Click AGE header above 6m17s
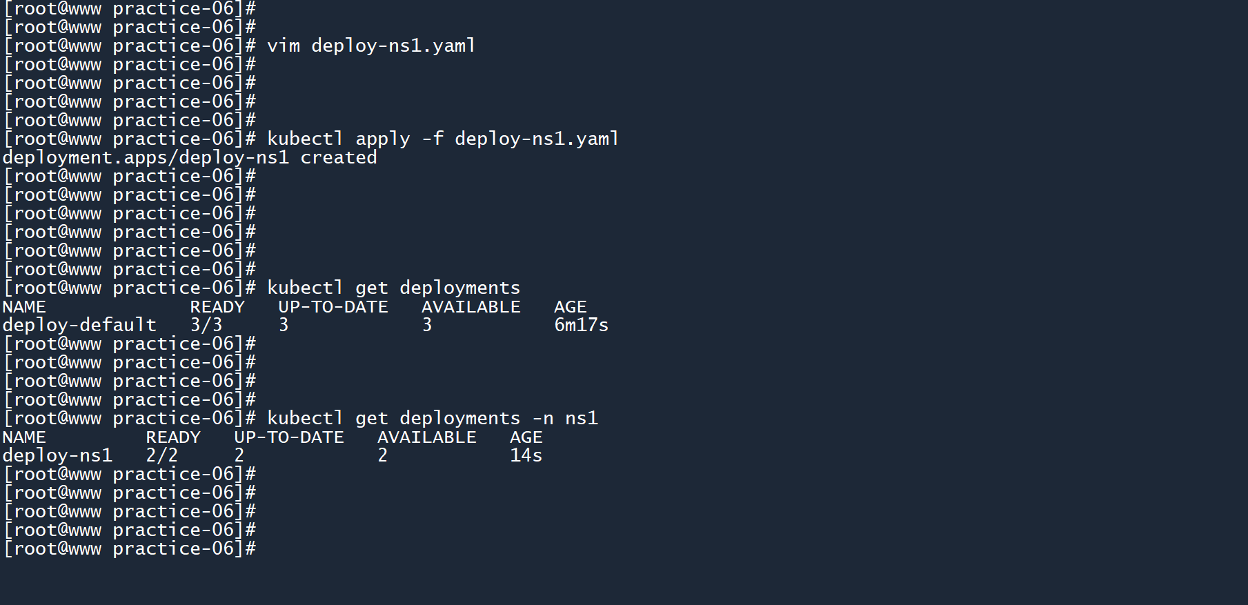1248x605 pixels. click(x=570, y=307)
